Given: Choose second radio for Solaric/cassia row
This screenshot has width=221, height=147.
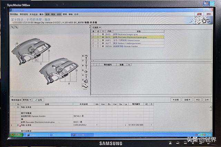Looking at the screenshot, I should pyautogui.click(x=98, y=40).
